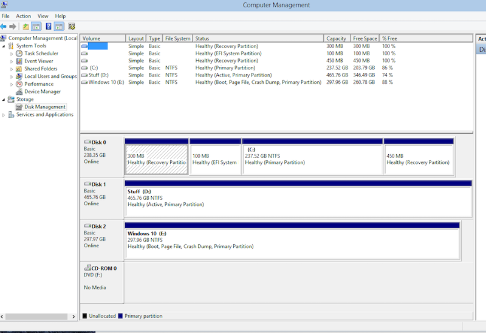
Task: Click the Task Scheduler clock icon
Action: pyautogui.click(x=19, y=53)
